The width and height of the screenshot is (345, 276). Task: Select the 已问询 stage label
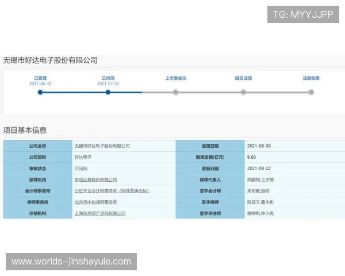tap(108, 78)
